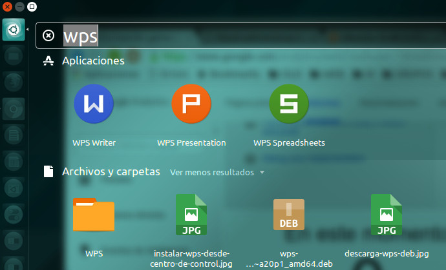This screenshot has width=446, height=270.
Task: Click the descarga-wps-deb.jpg file name
Action: 387,253
